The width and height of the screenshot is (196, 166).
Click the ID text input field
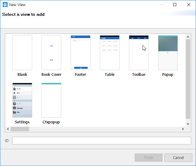pos(101,140)
